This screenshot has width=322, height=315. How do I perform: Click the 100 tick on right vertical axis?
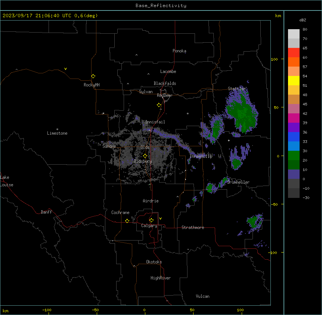tap(274, 59)
